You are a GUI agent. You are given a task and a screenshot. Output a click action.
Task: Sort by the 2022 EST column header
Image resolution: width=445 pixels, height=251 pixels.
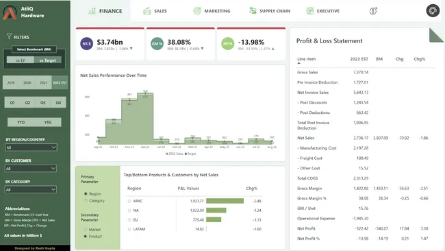tap(359, 59)
